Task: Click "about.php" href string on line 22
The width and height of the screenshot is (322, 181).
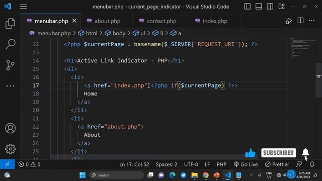Action: [122, 127]
